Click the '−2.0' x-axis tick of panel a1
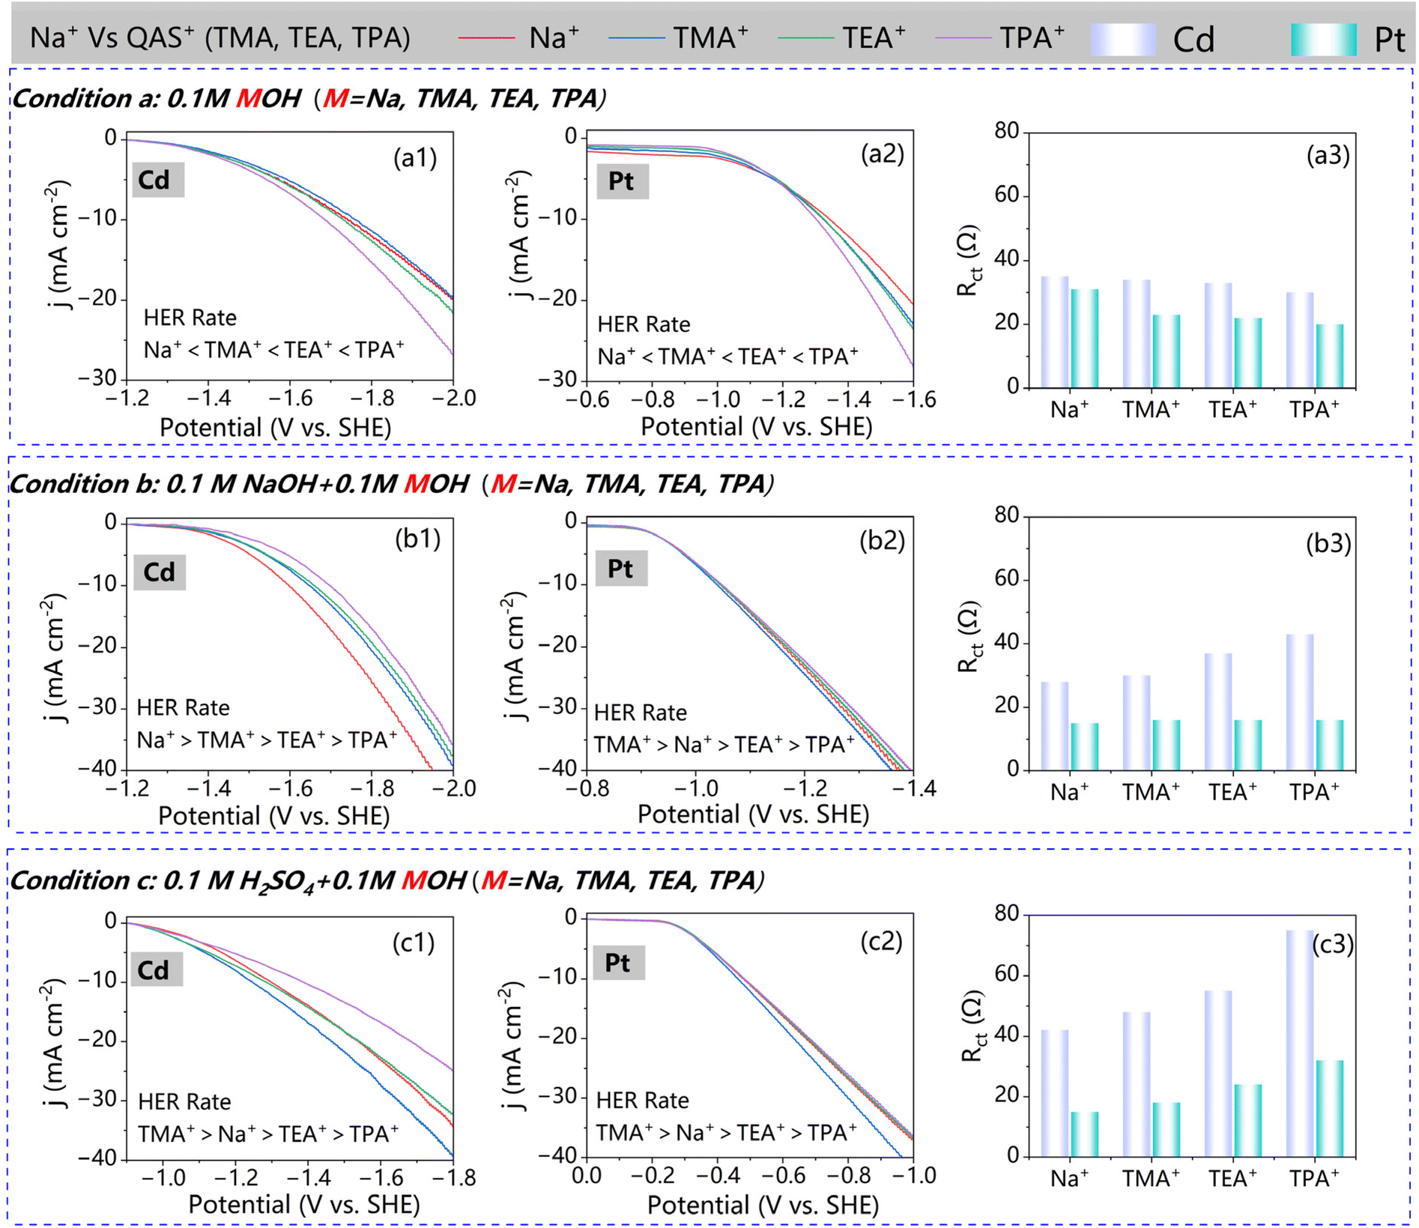Viewport: 1419px width, 1228px height. 453,398
